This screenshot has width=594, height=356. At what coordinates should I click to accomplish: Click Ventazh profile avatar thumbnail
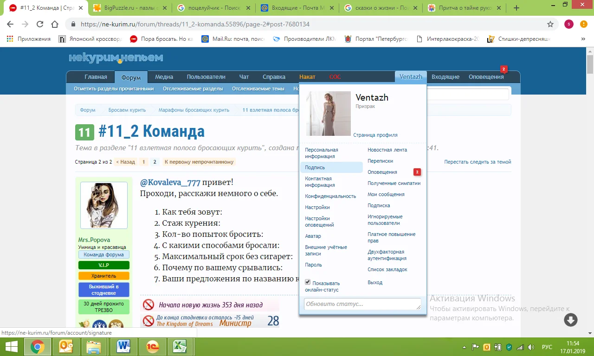pyautogui.click(x=329, y=114)
